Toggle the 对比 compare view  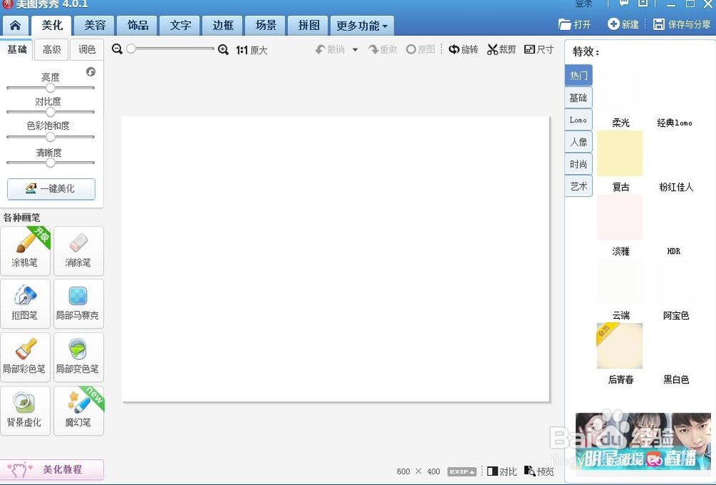coord(501,471)
